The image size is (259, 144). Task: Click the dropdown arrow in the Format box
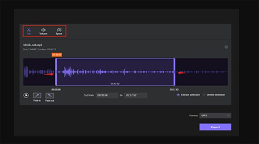[229, 116]
